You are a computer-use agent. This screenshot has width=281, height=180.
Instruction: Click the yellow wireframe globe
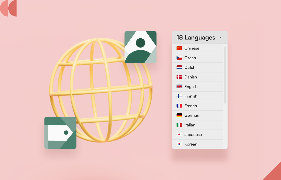click(101, 90)
